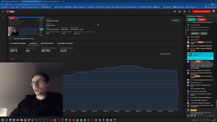
Task: Open the chat three-dot options menu
Action: (x=215, y=16)
